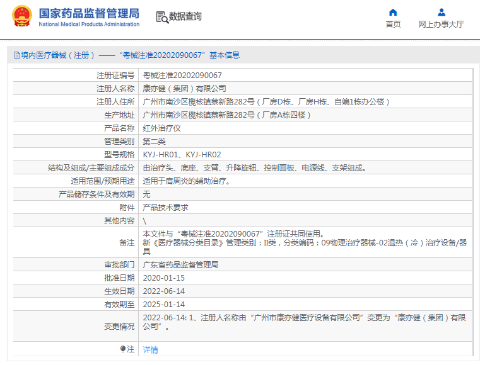The image size is (480, 365).
Task: Click the approval date 2020-01-15
Action: 163,278
